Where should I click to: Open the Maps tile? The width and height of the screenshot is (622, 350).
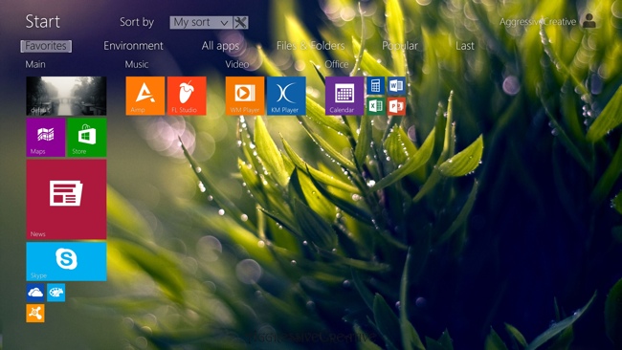point(46,137)
